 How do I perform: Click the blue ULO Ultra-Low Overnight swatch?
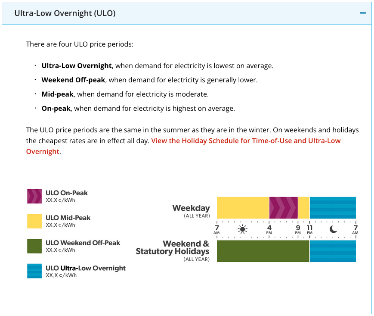[34, 271]
